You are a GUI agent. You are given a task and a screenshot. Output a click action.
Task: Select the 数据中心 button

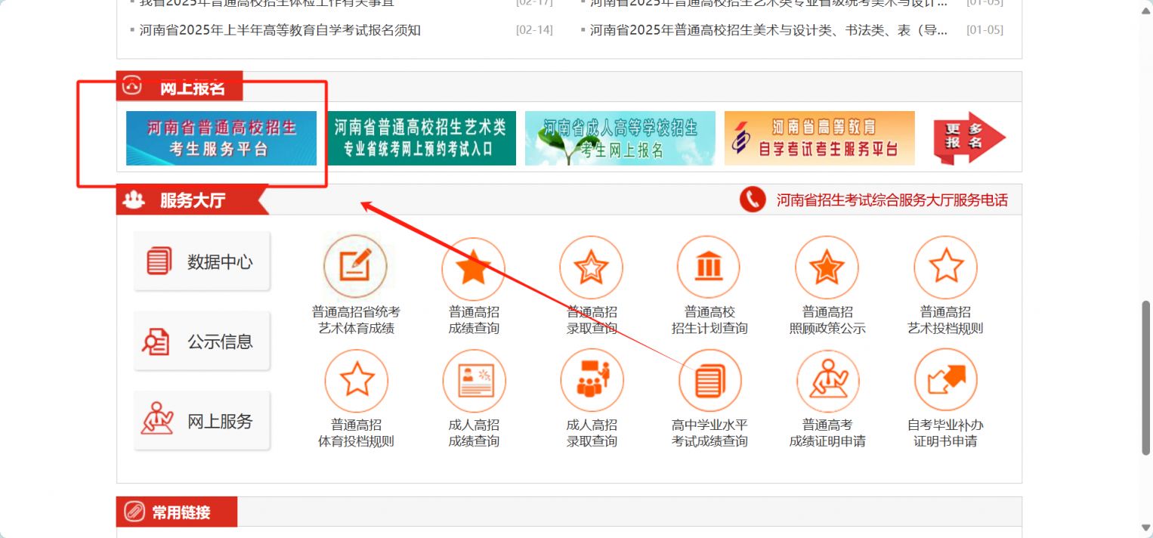(x=202, y=261)
